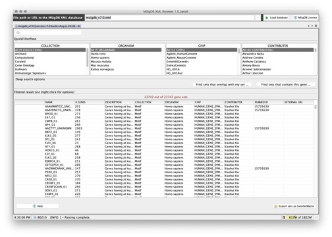Go to next tab with right arrow
Image resolution: width=332 pixels, height=237 pixels.
point(312,26)
